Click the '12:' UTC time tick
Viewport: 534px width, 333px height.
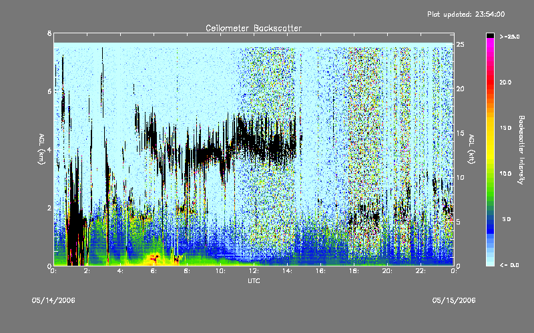coord(254,271)
